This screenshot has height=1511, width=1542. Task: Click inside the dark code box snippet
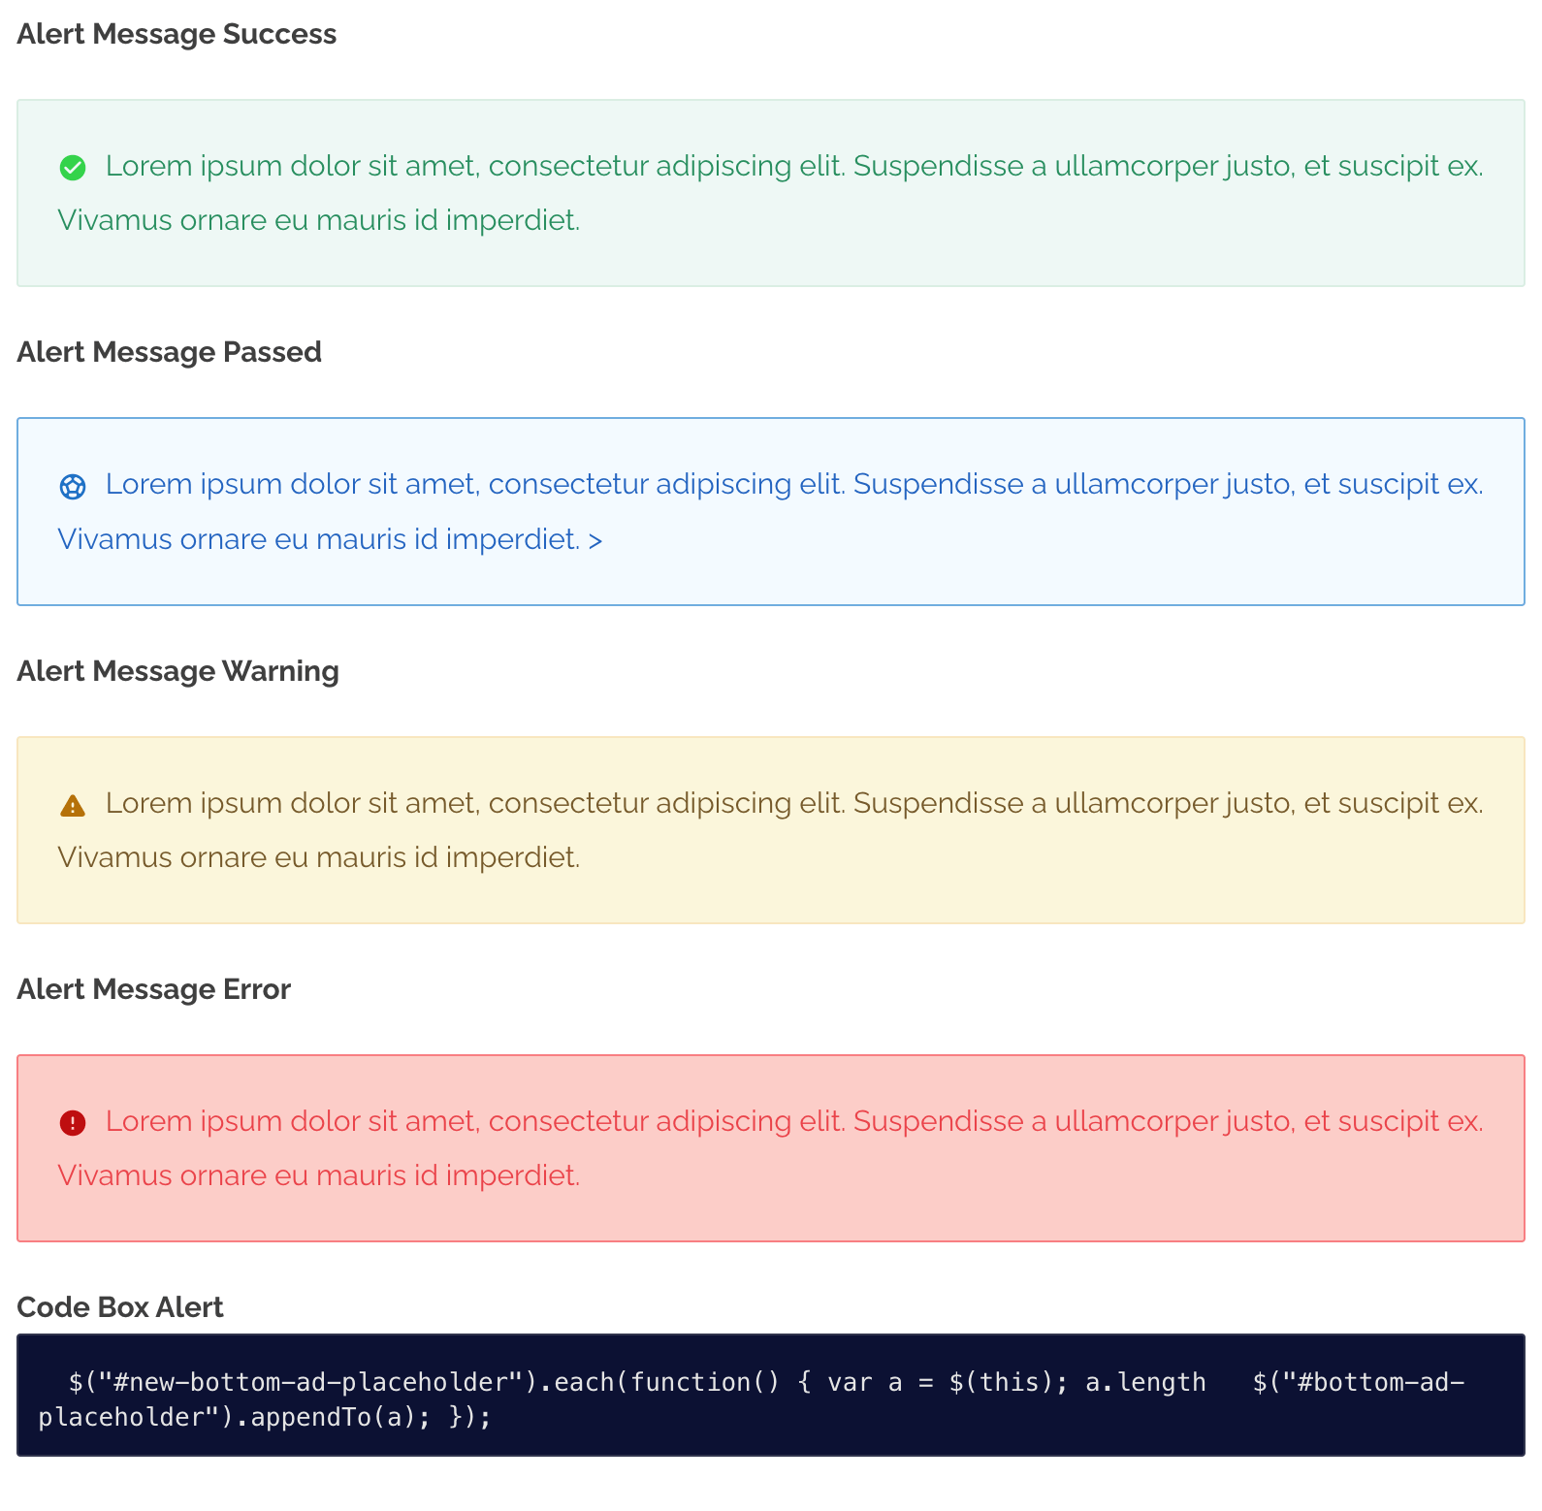pos(771,1395)
